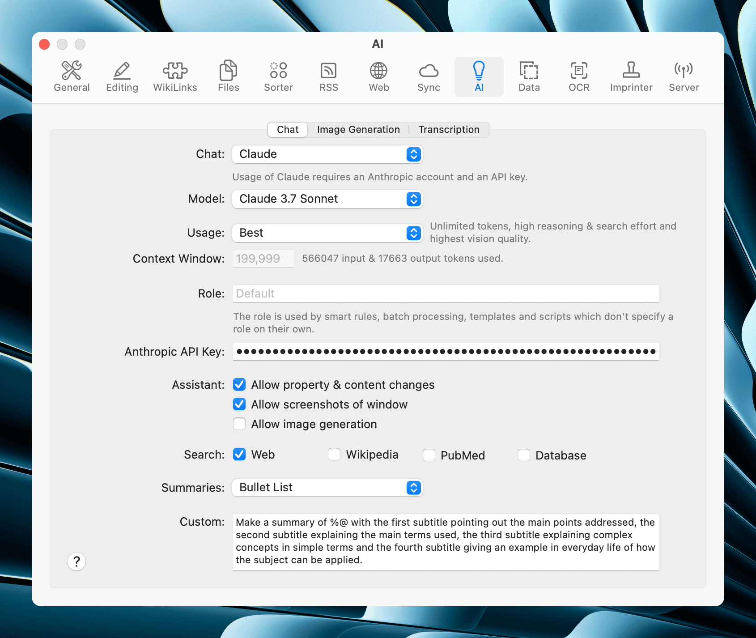
Task: Click into the Custom summary prompt box
Action: pyautogui.click(x=446, y=542)
